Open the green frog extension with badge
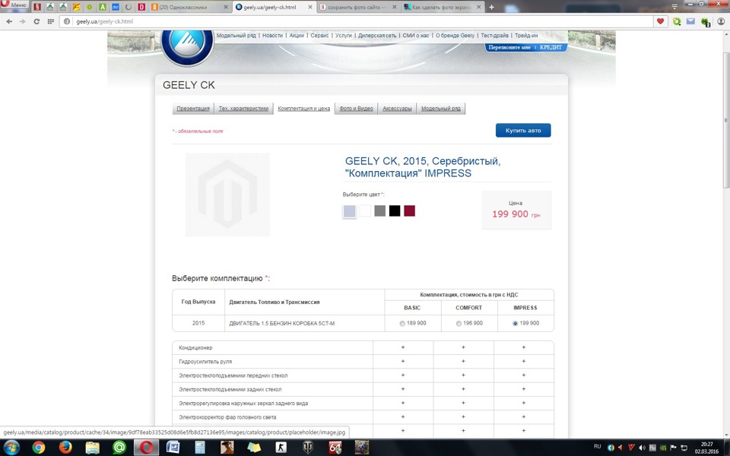Viewport: 730px width, 456px height. point(706,22)
